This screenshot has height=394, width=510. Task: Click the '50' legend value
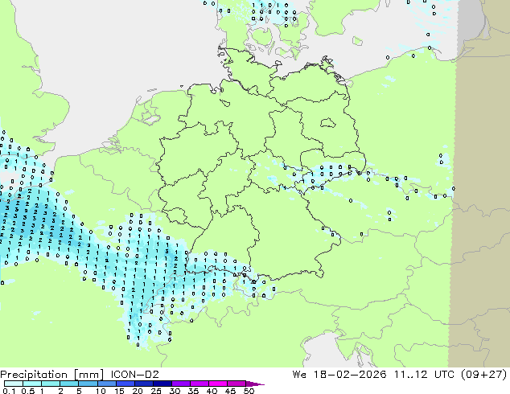249,391
